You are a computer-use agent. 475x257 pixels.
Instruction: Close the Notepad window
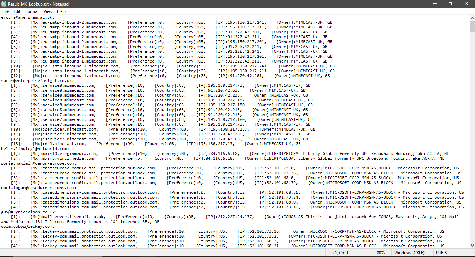coord(467,4)
